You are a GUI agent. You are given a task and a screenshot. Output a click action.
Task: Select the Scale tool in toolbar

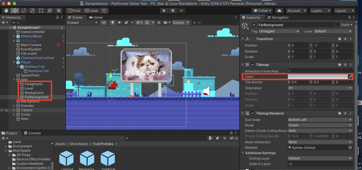pos(32,11)
